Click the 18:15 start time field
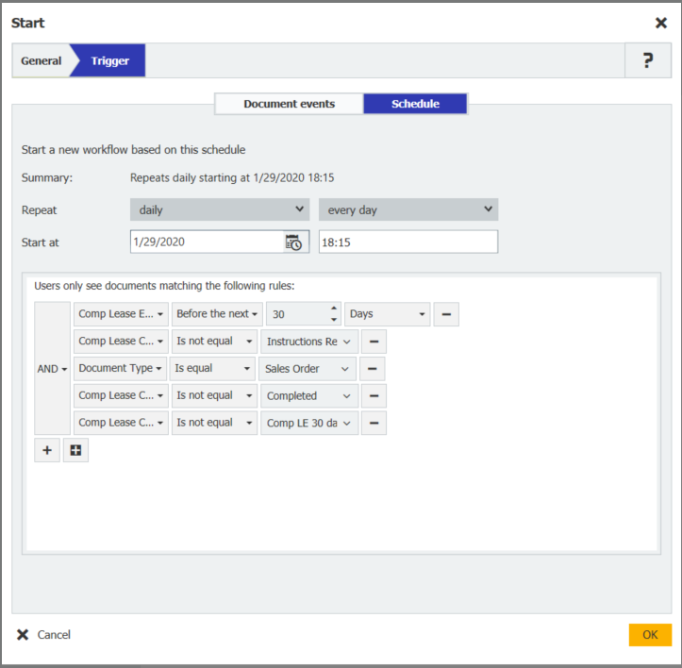 pyautogui.click(x=408, y=242)
